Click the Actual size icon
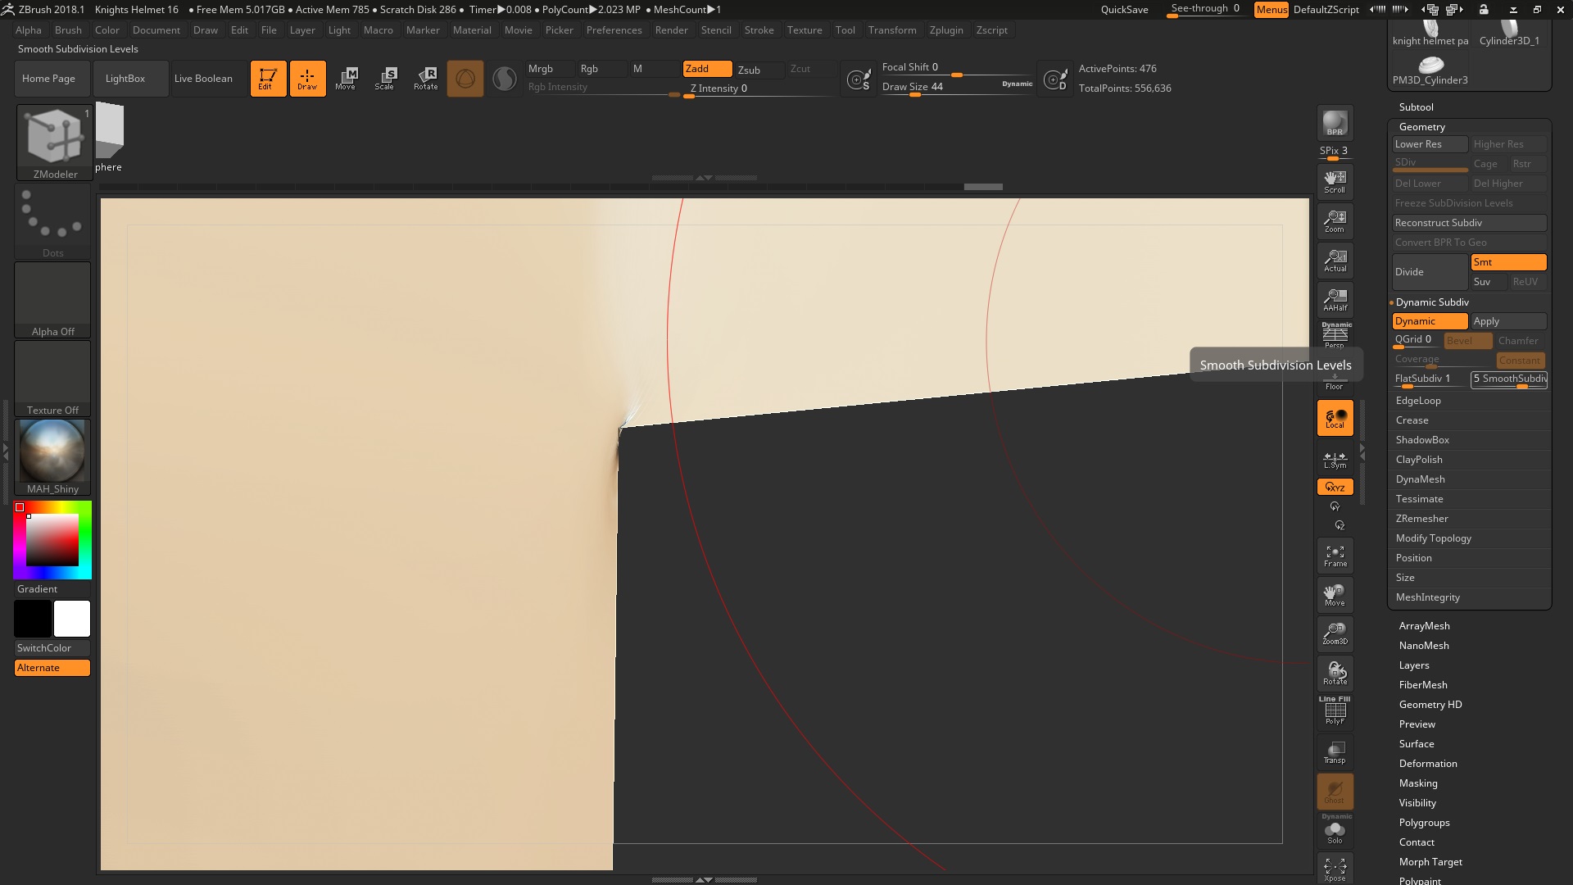Image resolution: width=1573 pixels, height=885 pixels. click(x=1335, y=260)
